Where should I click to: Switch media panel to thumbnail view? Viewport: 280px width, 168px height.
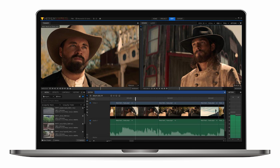pos(83,97)
